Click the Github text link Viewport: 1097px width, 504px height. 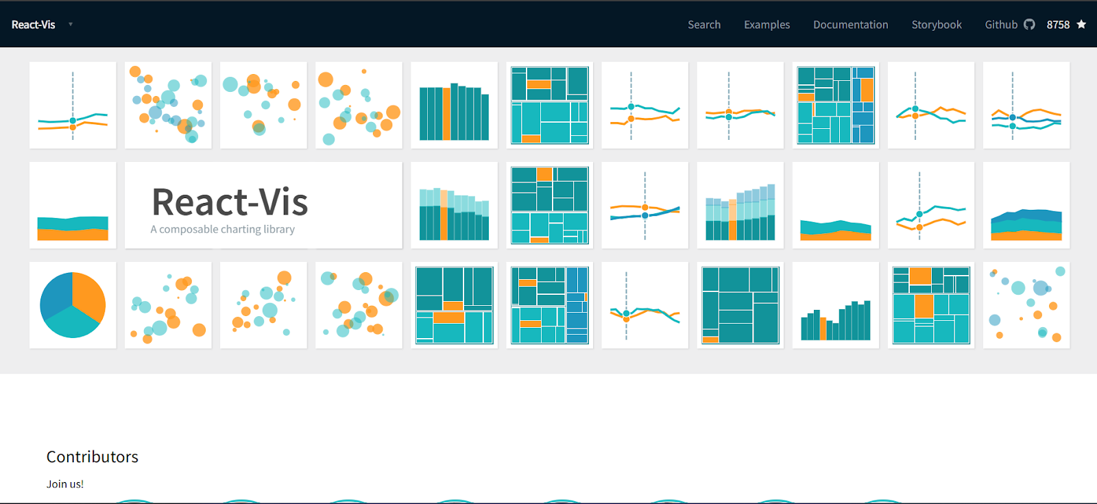pos(1001,25)
